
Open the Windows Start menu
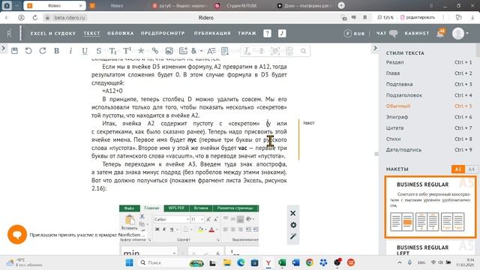point(130,262)
